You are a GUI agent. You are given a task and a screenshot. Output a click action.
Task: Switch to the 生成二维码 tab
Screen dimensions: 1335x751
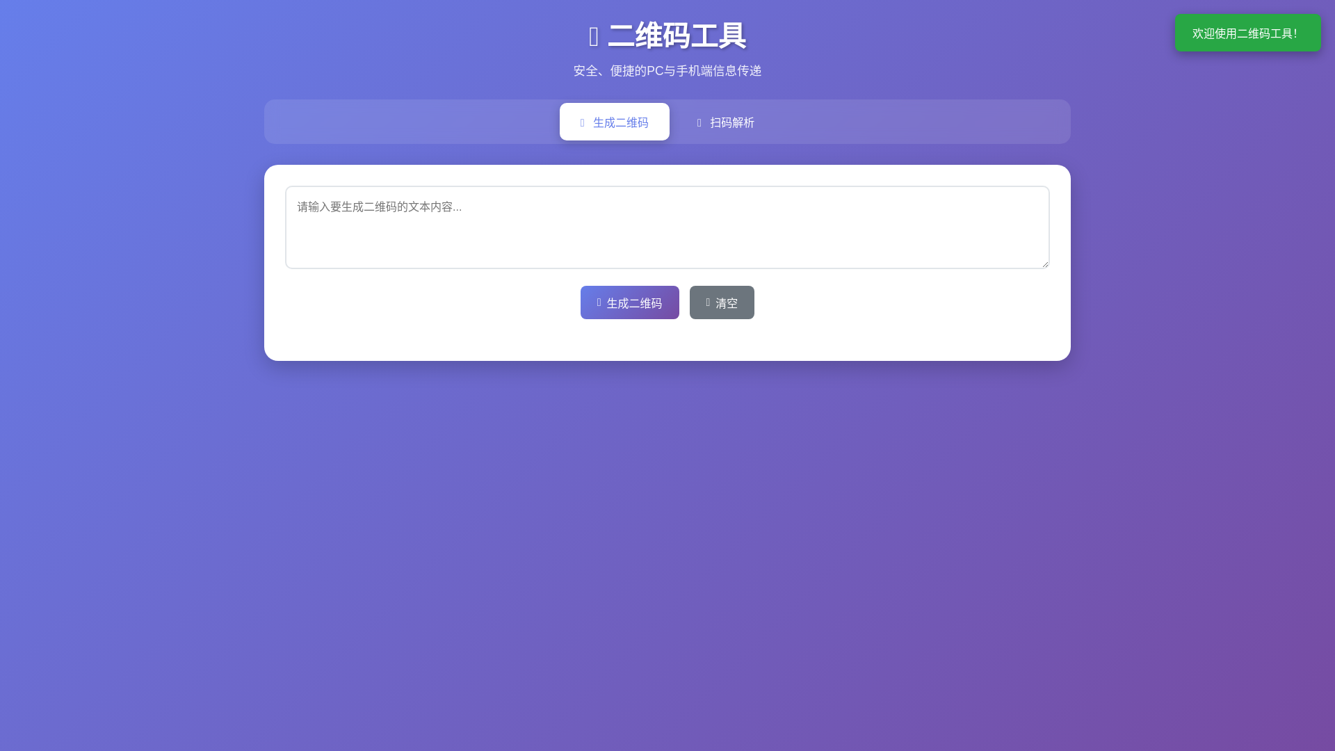(615, 122)
